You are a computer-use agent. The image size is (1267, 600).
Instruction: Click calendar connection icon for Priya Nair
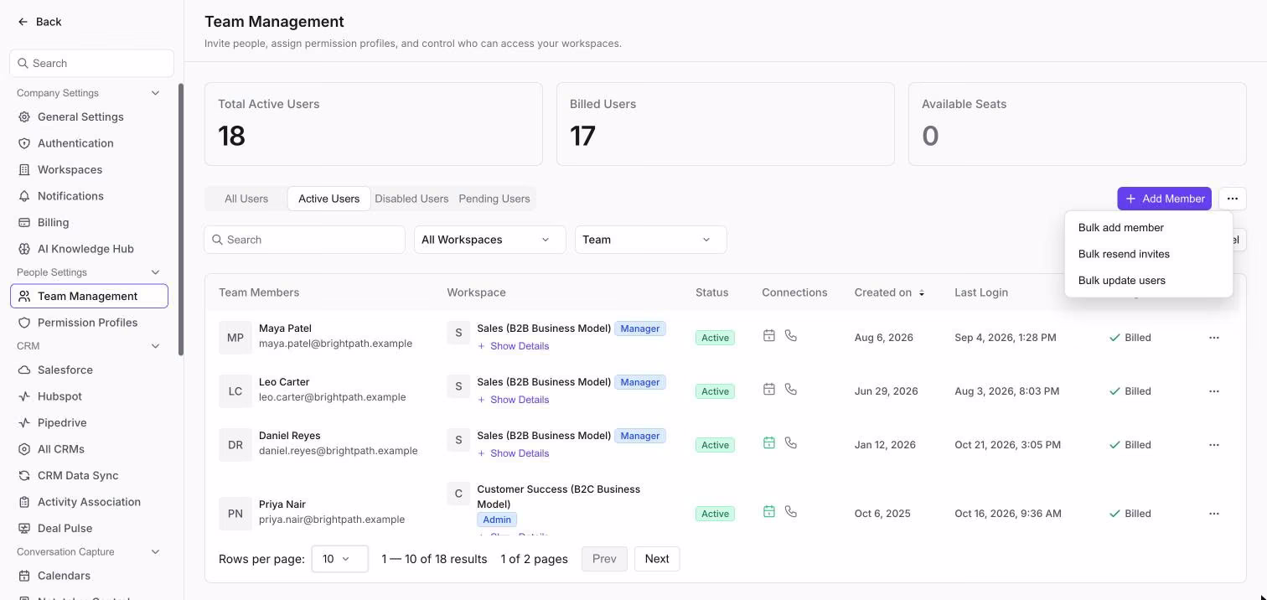tap(768, 511)
